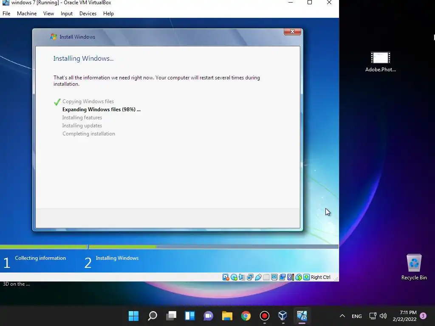
Task: Open the Machine menu
Action: pyautogui.click(x=27, y=13)
